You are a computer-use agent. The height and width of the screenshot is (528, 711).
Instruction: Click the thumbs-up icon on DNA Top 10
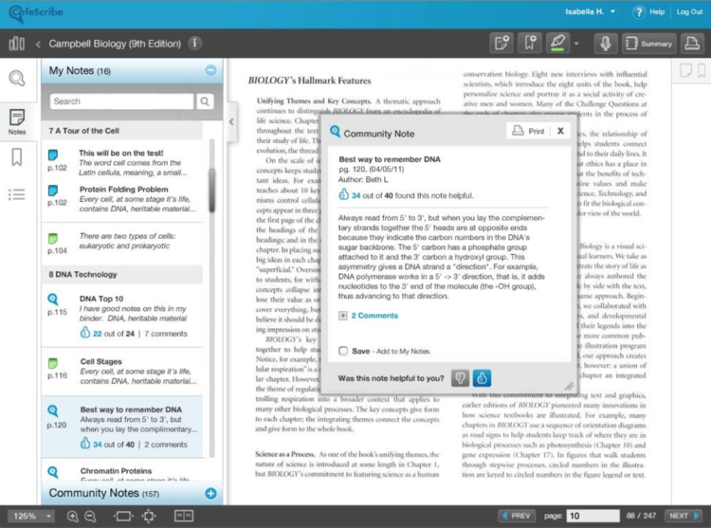(x=84, y=333)
